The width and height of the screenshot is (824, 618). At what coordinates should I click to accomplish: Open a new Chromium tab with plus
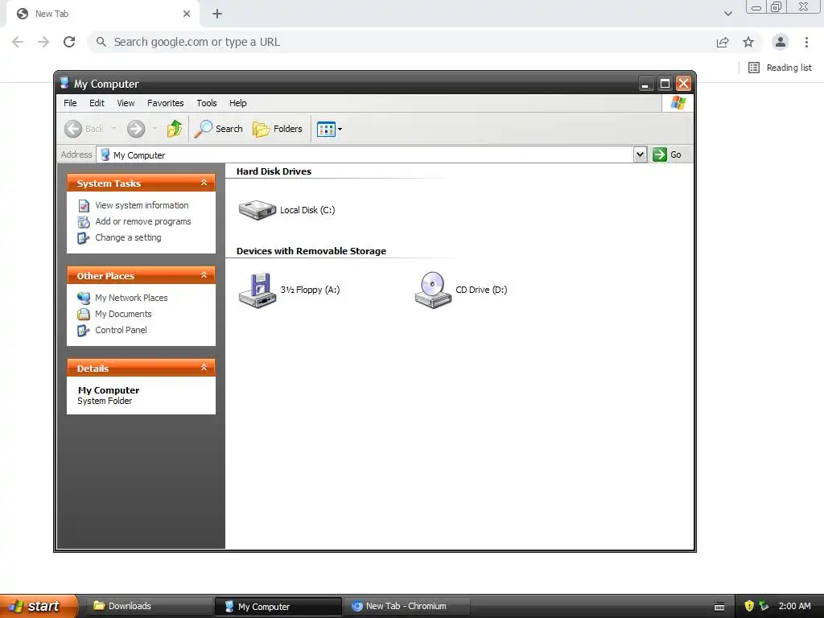pos(217,14)
